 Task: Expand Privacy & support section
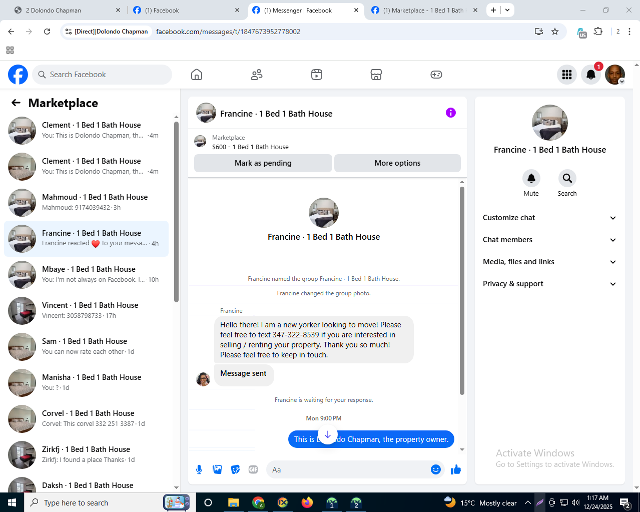coord(549,284)
